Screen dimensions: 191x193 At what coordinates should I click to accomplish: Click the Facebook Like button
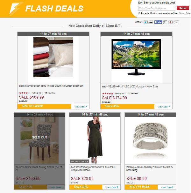pos(158,22)
